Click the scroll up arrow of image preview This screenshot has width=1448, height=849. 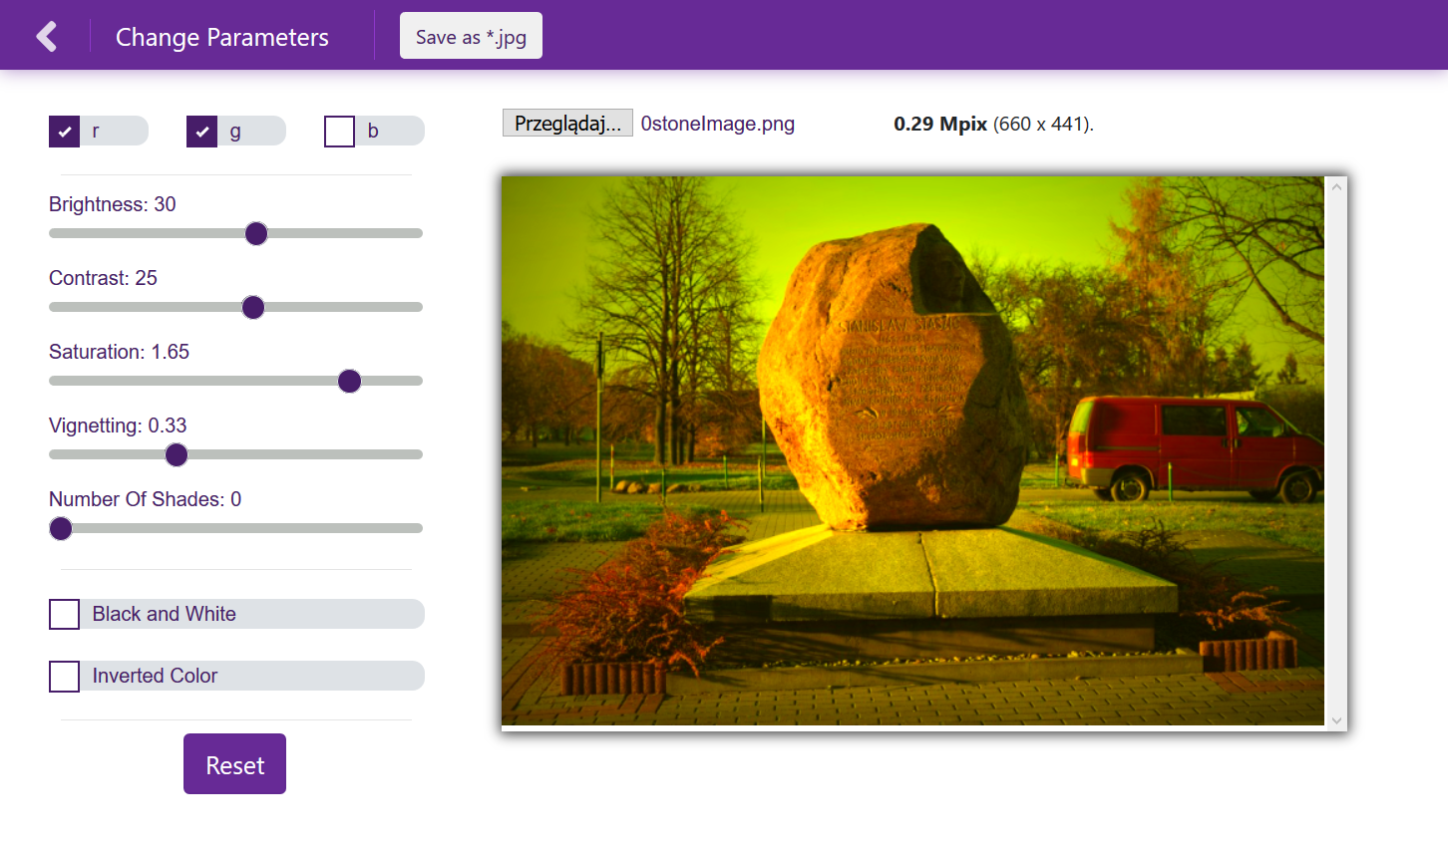pyautogui.click(x=1336, y=186)
